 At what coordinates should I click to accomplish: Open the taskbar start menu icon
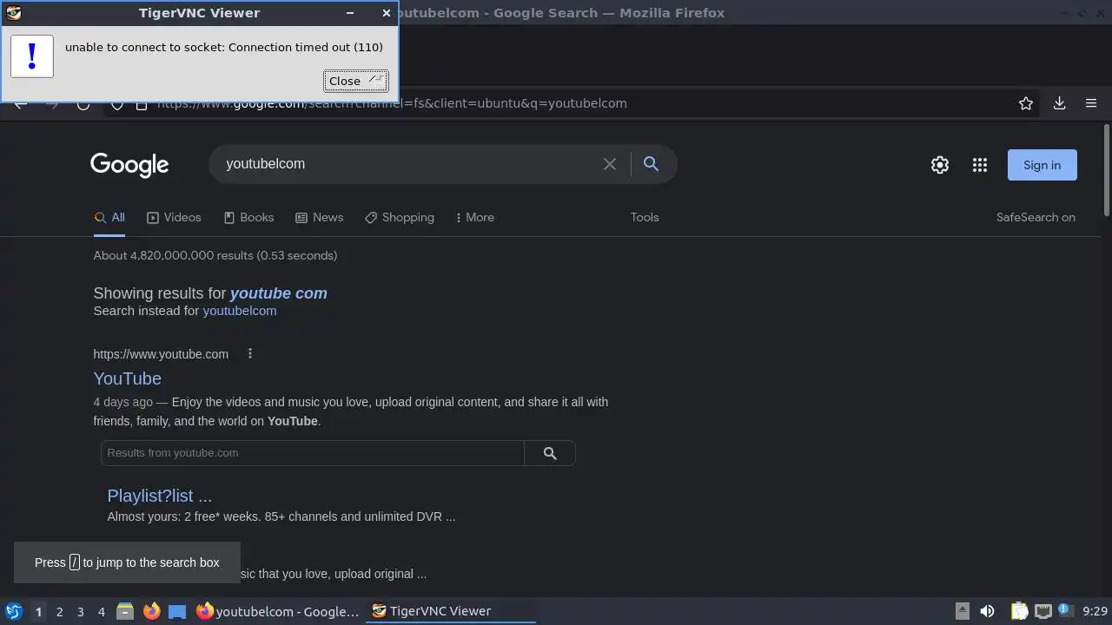coord(13,611)
